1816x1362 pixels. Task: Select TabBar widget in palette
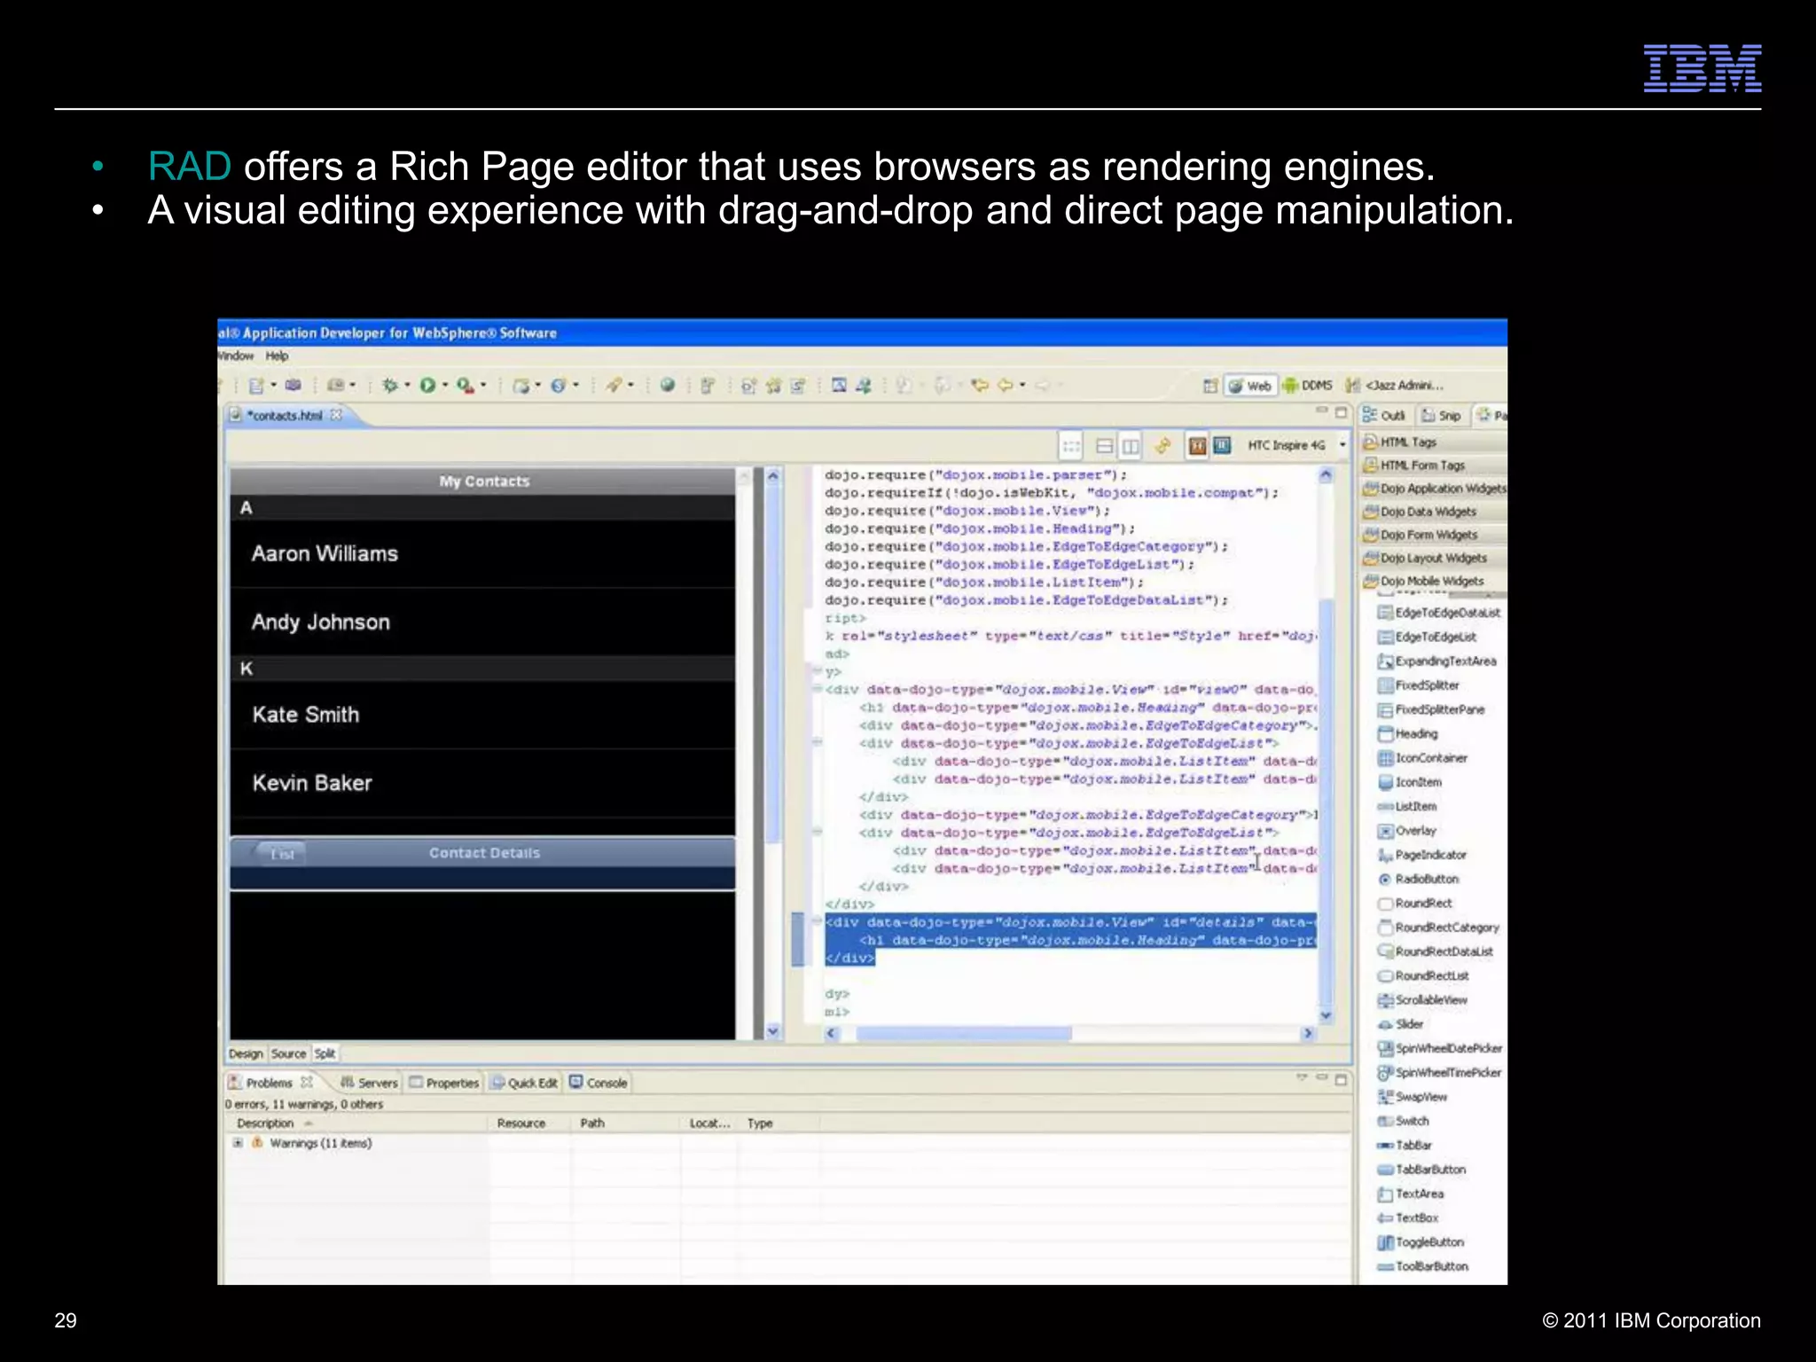(1405, 1145)
